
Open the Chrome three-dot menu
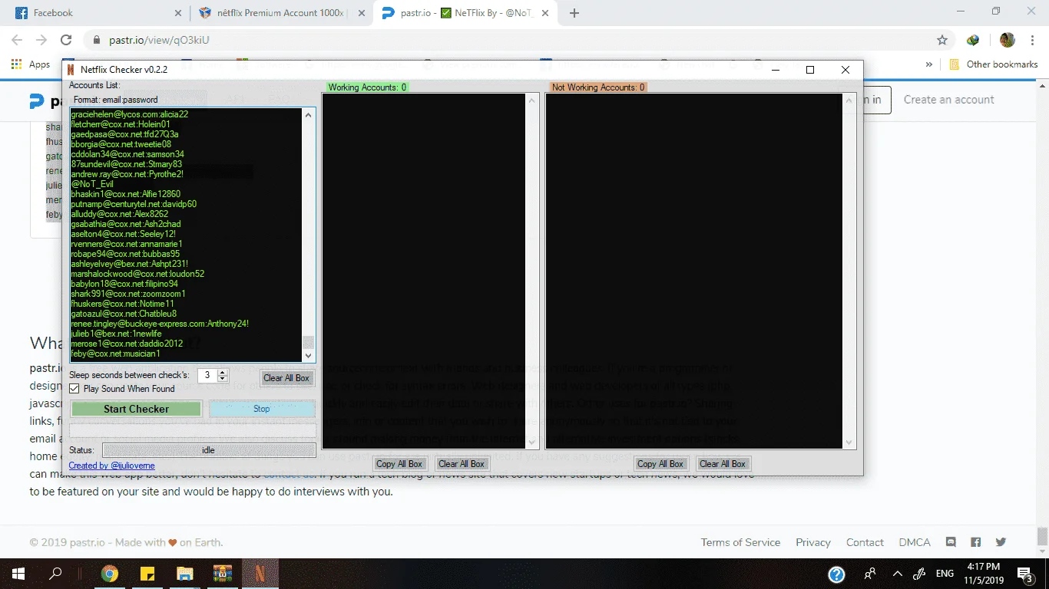(1033, 40)
